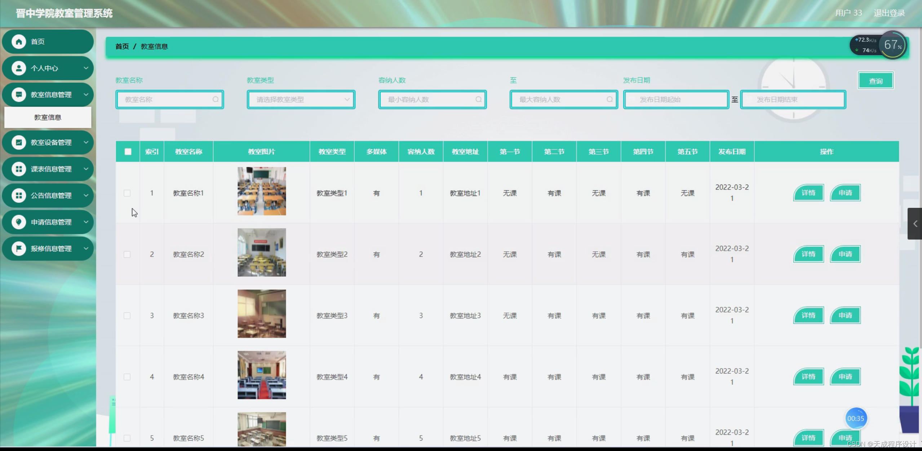The image size is (922, 451).
Task: Toggle the select-all checkbox in table header
Action: (128, 152)
